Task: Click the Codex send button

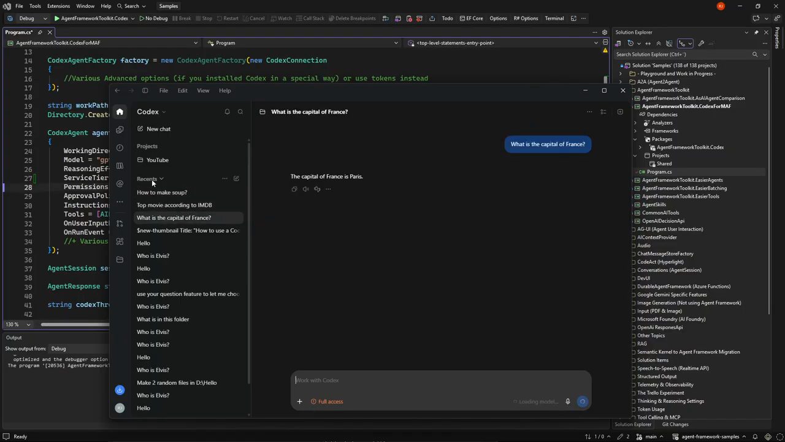Action: (x=583, y=401)
